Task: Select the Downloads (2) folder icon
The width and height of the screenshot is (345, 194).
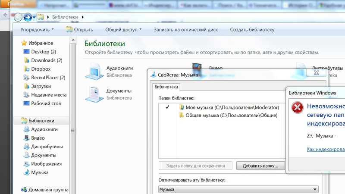Action: pyautogui.click(x=26, y=60)
